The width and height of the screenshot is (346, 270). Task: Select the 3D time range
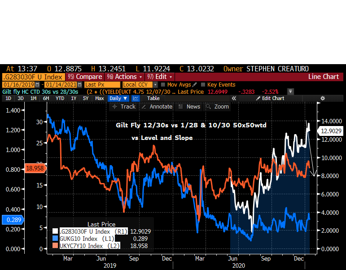pos(21,98)
